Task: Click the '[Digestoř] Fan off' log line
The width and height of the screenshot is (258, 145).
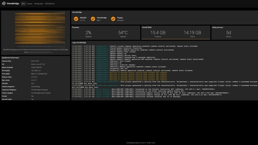Action: 100,68
